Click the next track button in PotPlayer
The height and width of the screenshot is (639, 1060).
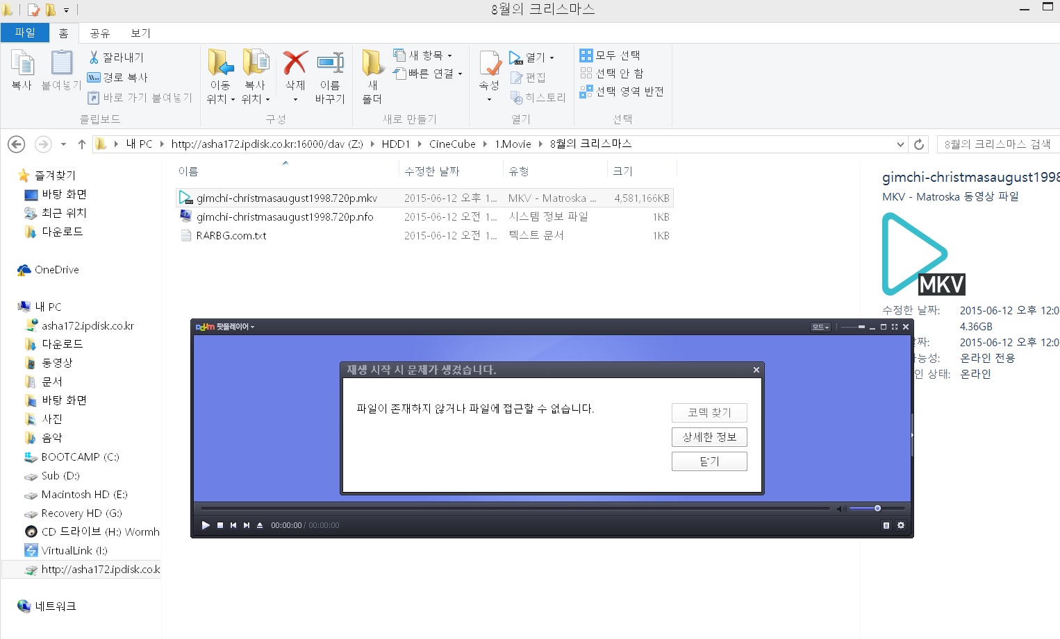pos(247,525)
